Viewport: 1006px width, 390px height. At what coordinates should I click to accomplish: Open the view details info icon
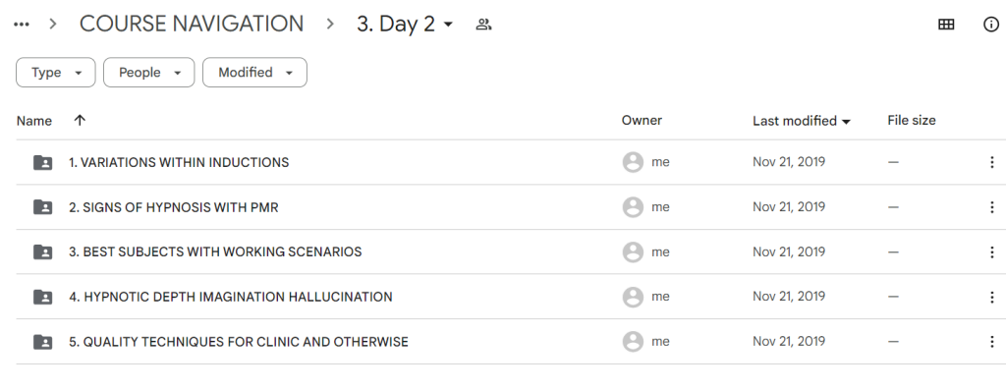990,25
